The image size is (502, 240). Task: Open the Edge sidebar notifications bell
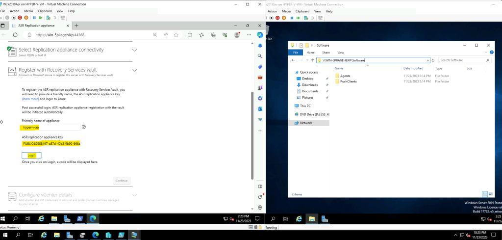(260, 46)
